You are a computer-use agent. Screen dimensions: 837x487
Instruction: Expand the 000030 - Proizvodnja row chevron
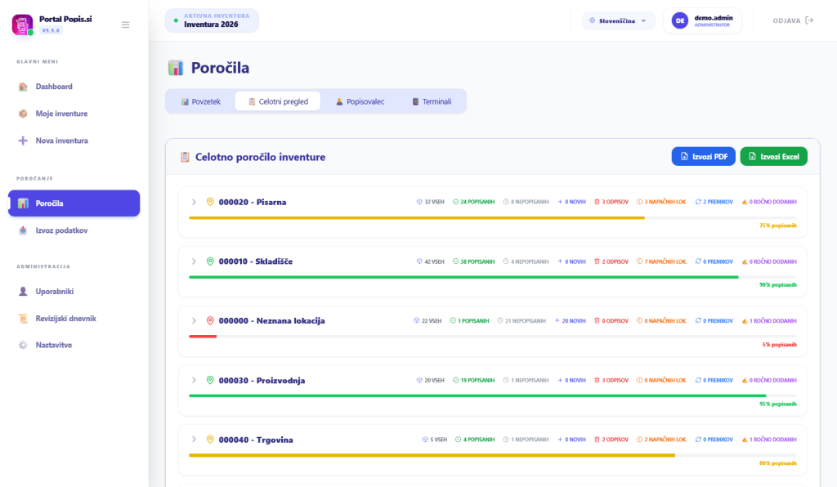tap(194, 380)
